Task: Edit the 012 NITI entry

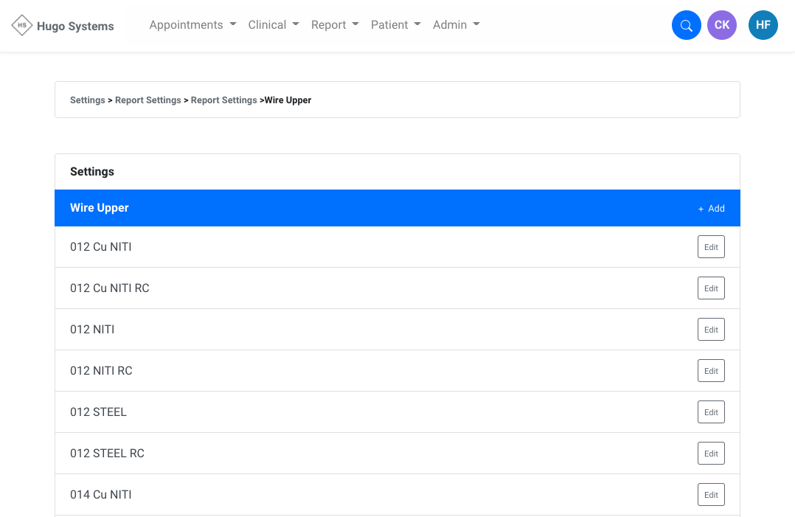Action: pyautogui.click(x=711, y=330)
